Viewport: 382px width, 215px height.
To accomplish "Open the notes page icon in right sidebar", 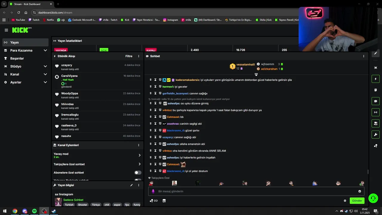I will tap(376, 90).
